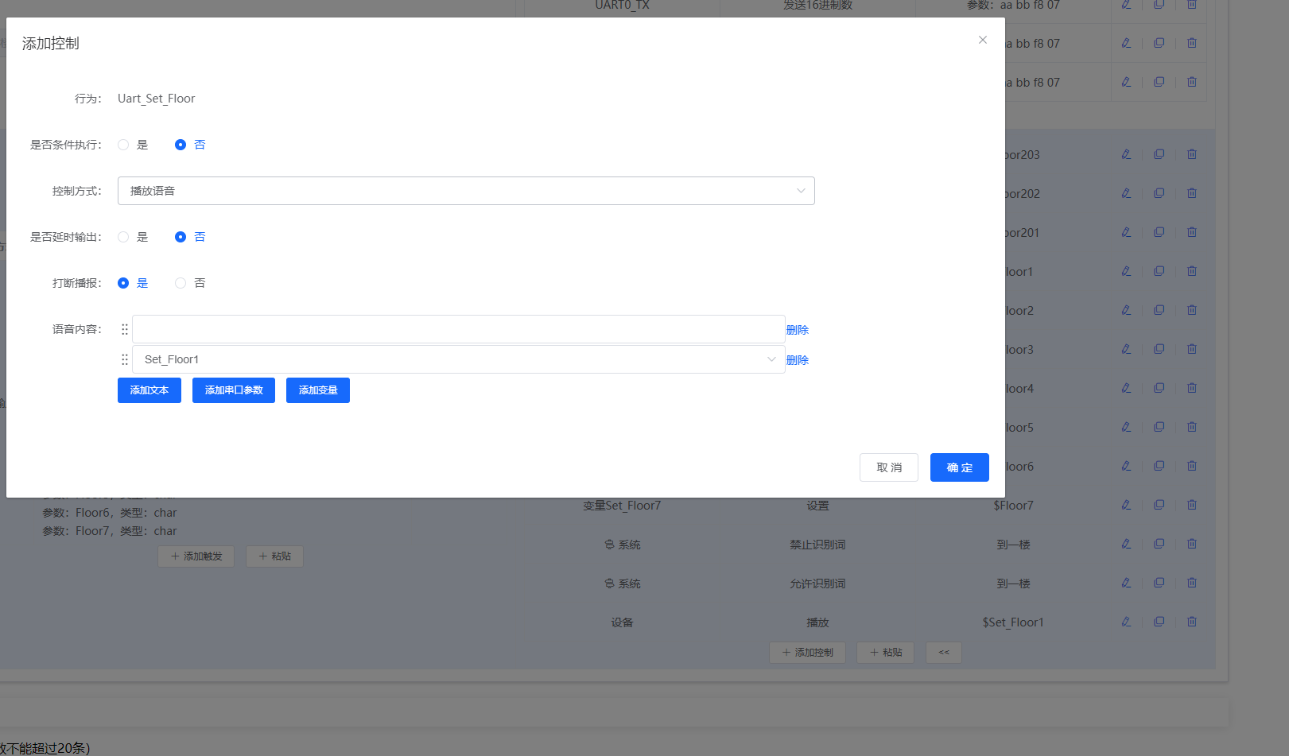Click 添加串口参数 button

(x=234, y=390)
